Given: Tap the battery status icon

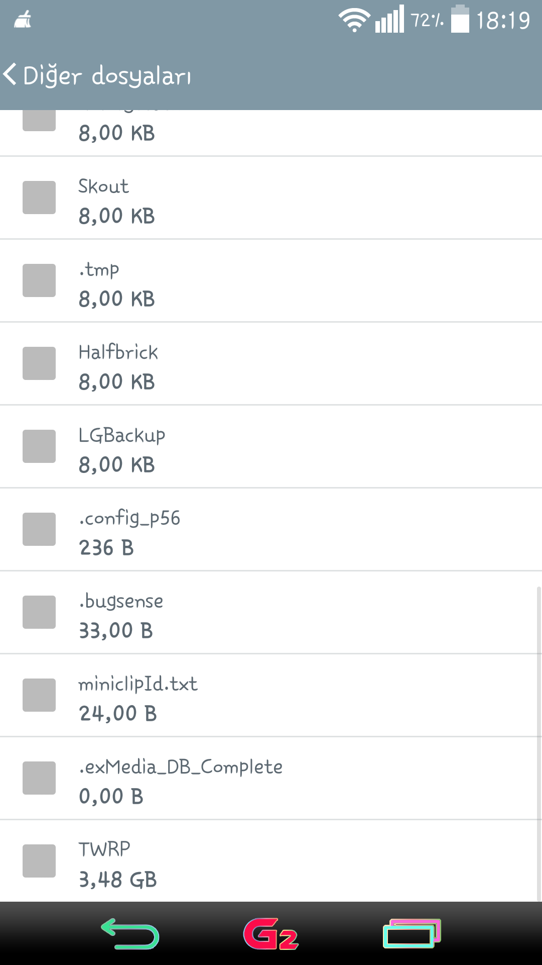Looking at the screenshot, I should [460, 19].
